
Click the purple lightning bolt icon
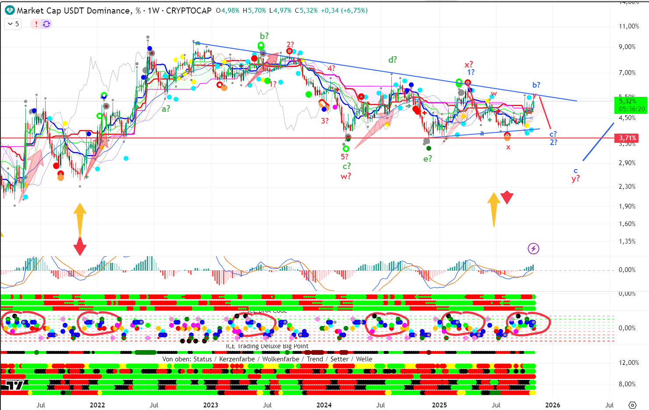coord(533,249)
